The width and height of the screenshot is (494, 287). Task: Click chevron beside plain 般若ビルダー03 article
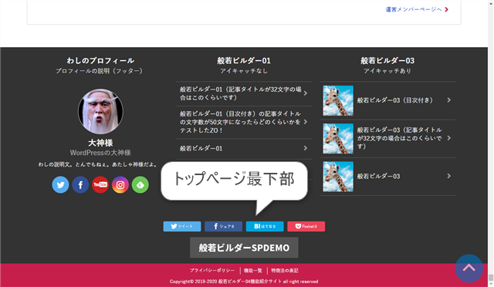(x=449, y=176)
